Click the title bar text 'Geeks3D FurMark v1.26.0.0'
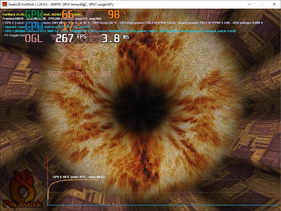The height and width of the screenshot is (211, 281). pyautogui.click(x=28, y=4)
